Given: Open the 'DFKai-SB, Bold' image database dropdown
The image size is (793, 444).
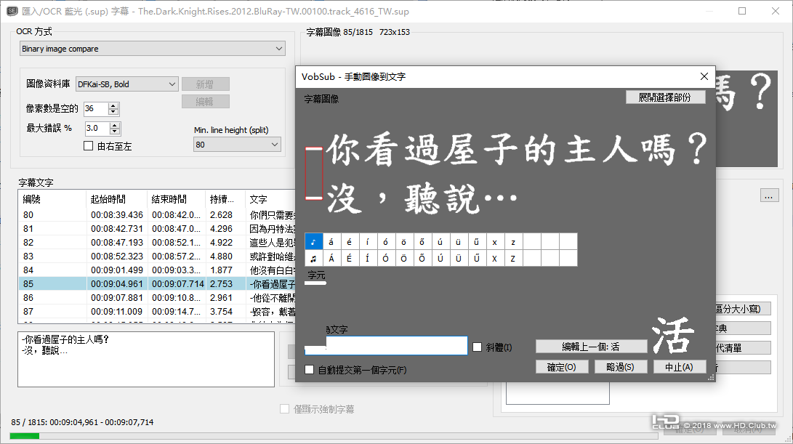Looking at the screenshot, I should [x=126, y=84].
